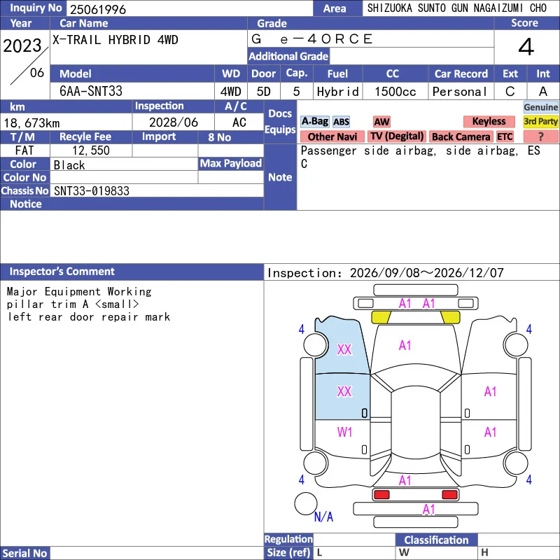Click the ABS equipment badge
The width and height of the screenshot is (560, 560).
tap(341, 122)
